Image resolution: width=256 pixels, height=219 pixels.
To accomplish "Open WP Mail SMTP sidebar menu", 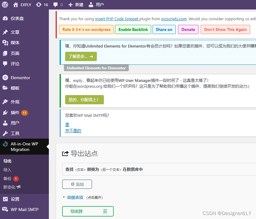I will click(25, 209).
